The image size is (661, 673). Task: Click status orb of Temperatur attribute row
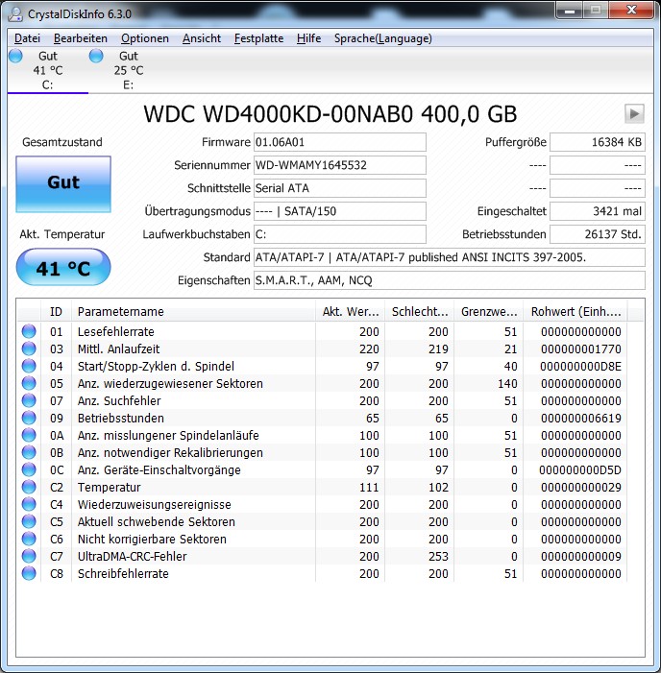click(x=29, y=487)
